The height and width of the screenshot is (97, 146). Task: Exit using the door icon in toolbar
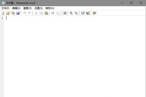[x=94, y=13]
